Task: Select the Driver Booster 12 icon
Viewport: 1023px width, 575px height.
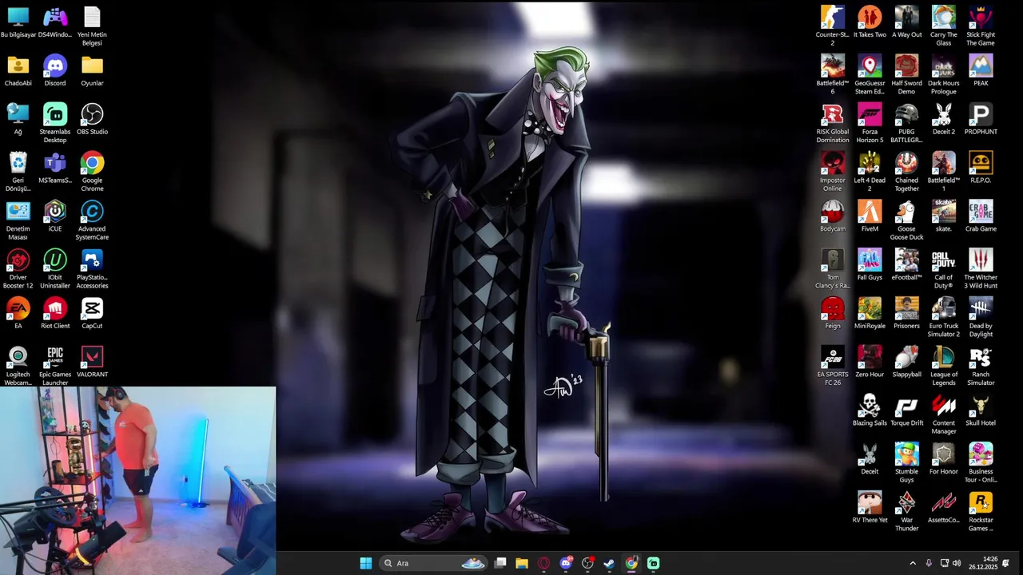Action: (x=18, y=270)
